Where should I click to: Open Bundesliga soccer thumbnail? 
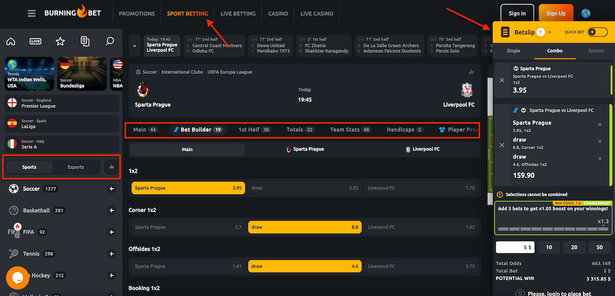82,74
